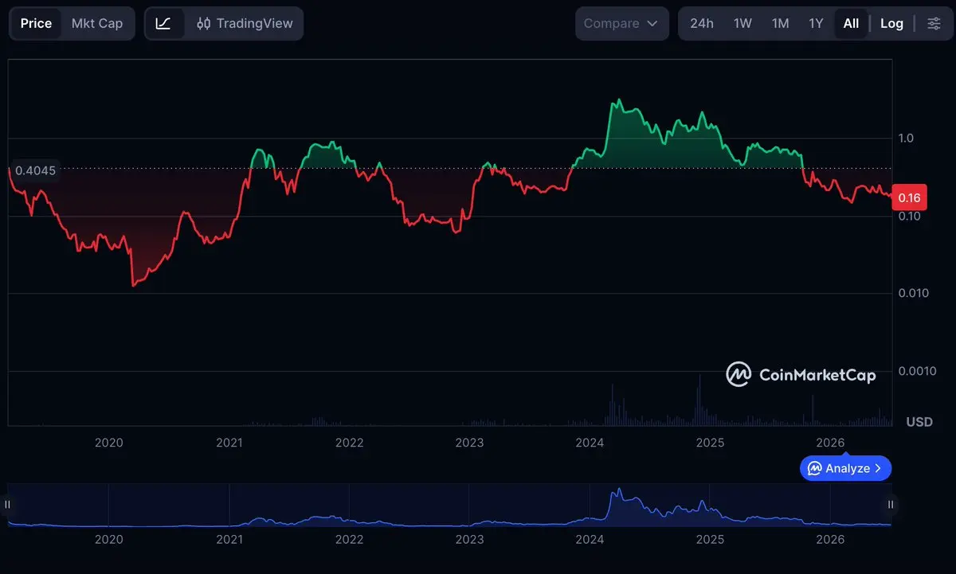
Task: Click the red 0.16 current price label
Action: 909,198
